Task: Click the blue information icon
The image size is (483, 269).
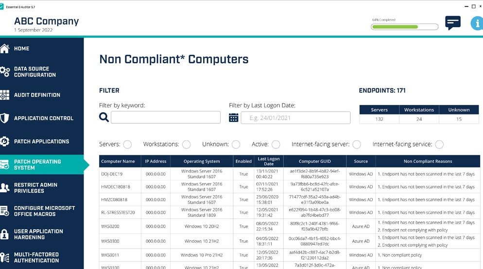Action: click(477, 23)
